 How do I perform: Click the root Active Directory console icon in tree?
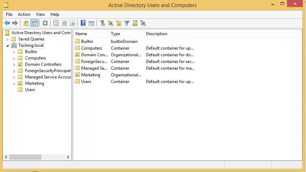(7, 33)
